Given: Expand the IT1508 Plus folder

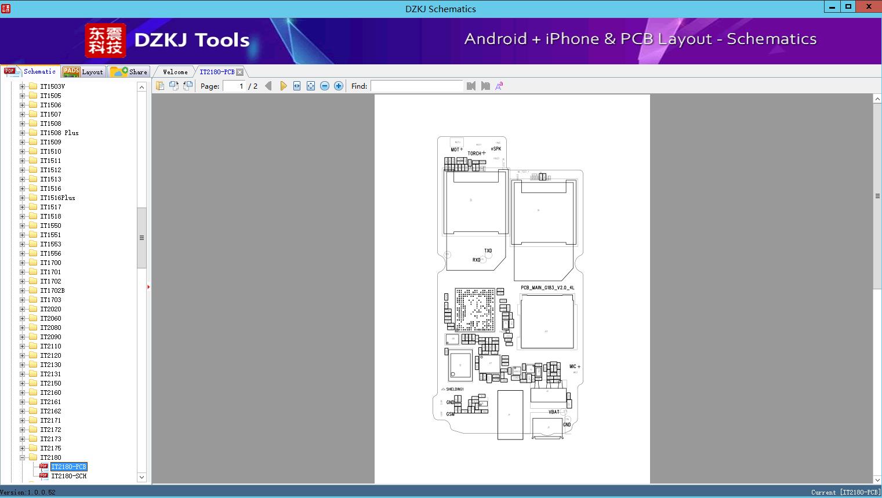Looking at the screenshot, I should pyautogui.click(x=23, y=133).
